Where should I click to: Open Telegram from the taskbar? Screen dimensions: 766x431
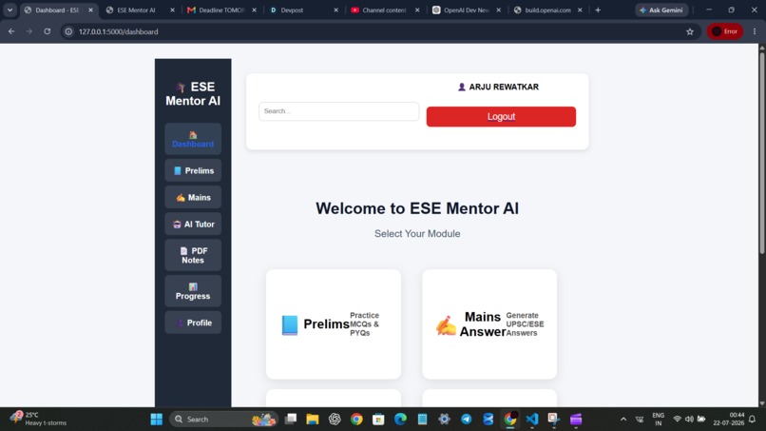(466, 420)
